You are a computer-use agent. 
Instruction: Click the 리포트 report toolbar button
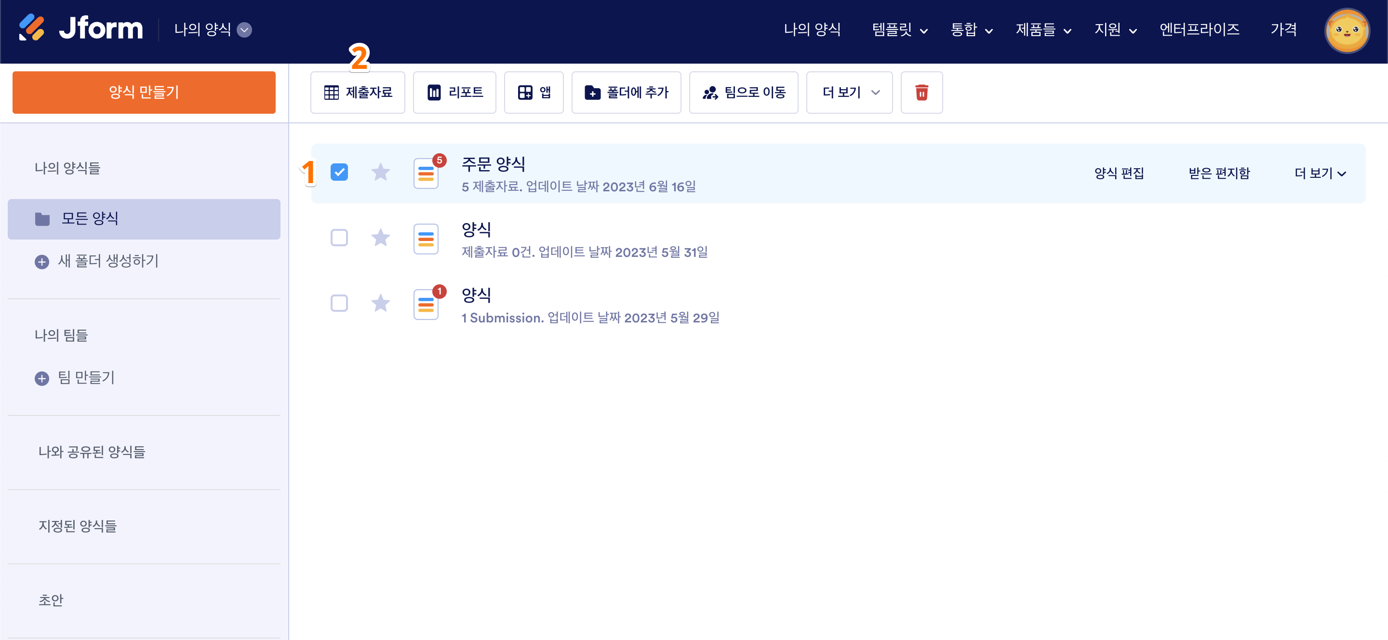pos(454,93)
